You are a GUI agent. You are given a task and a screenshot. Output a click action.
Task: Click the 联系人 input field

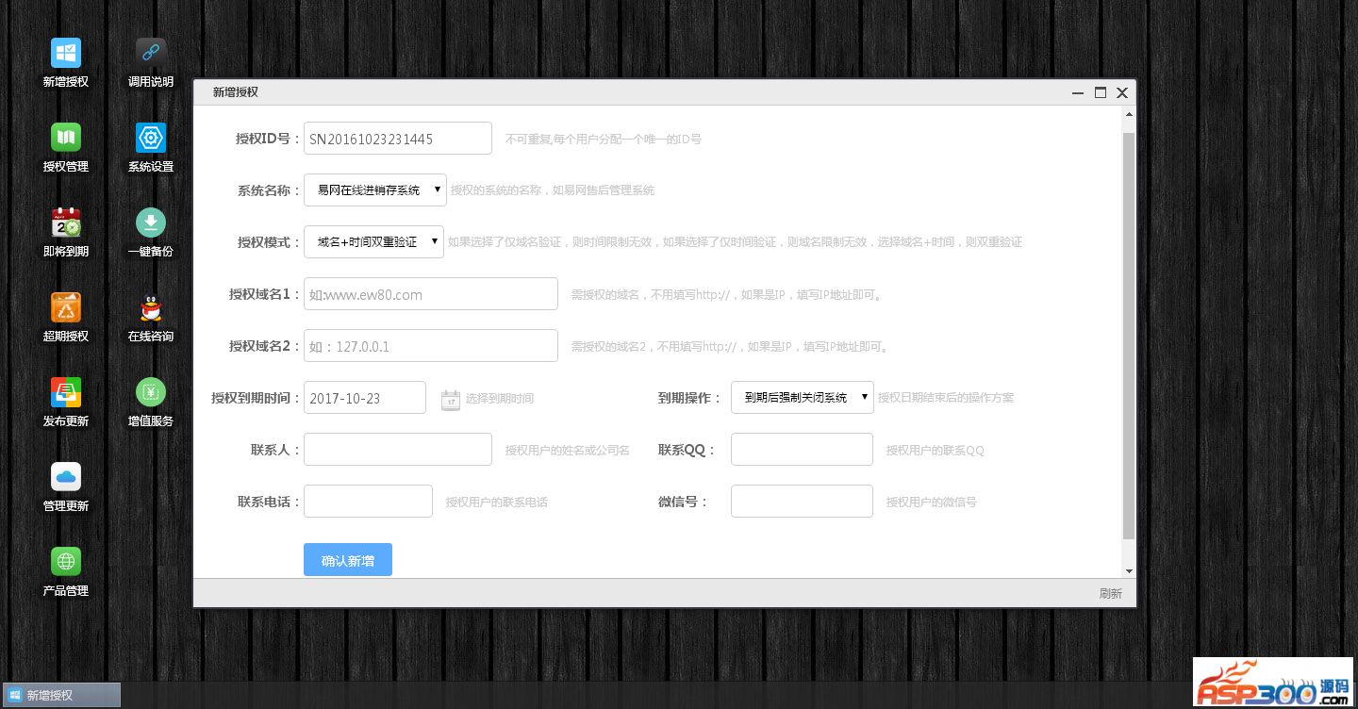click(398, 449)
